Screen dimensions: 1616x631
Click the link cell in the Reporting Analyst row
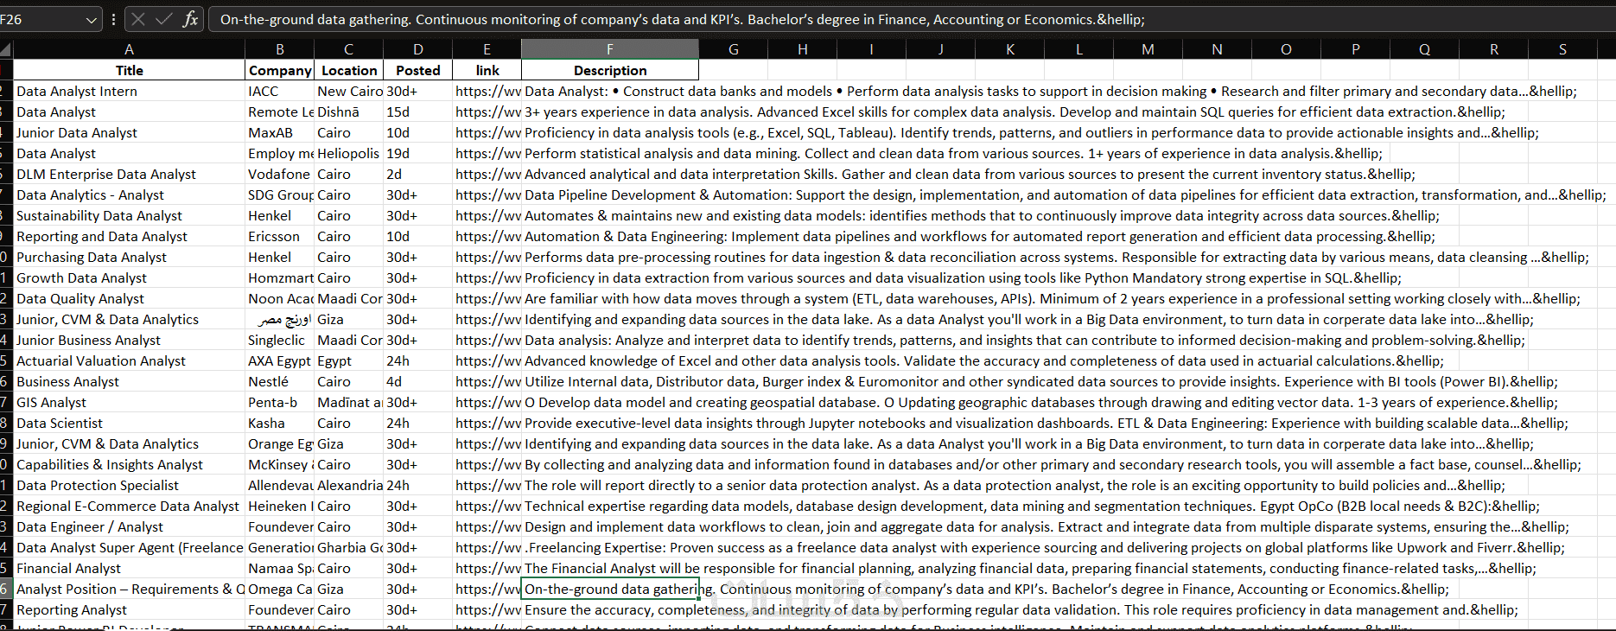[x=487, y=609]
